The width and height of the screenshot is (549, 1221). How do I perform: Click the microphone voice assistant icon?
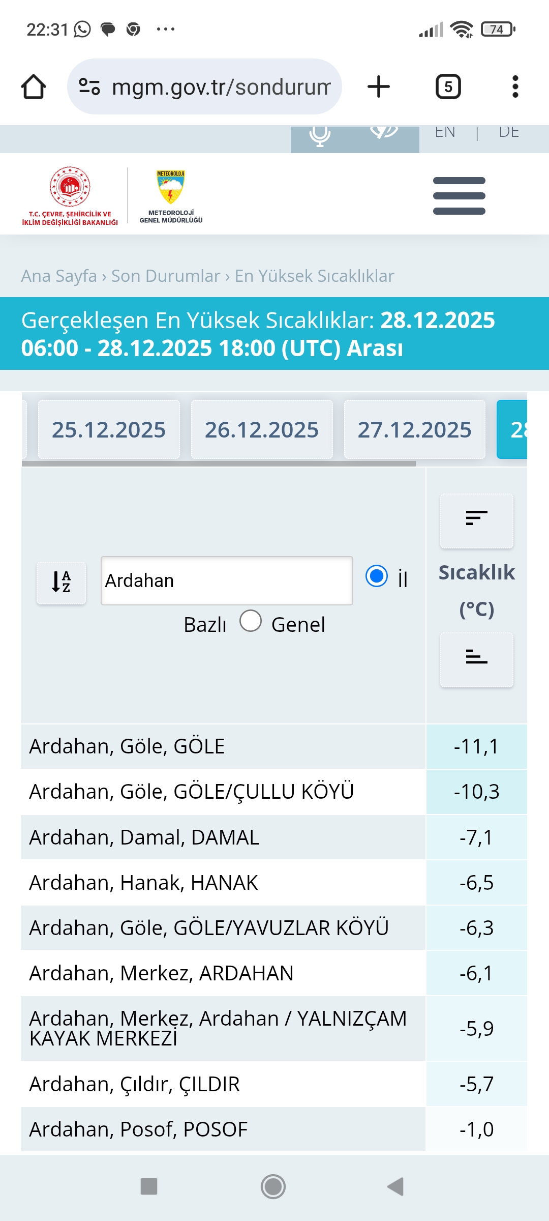click(x=320, y=135)
